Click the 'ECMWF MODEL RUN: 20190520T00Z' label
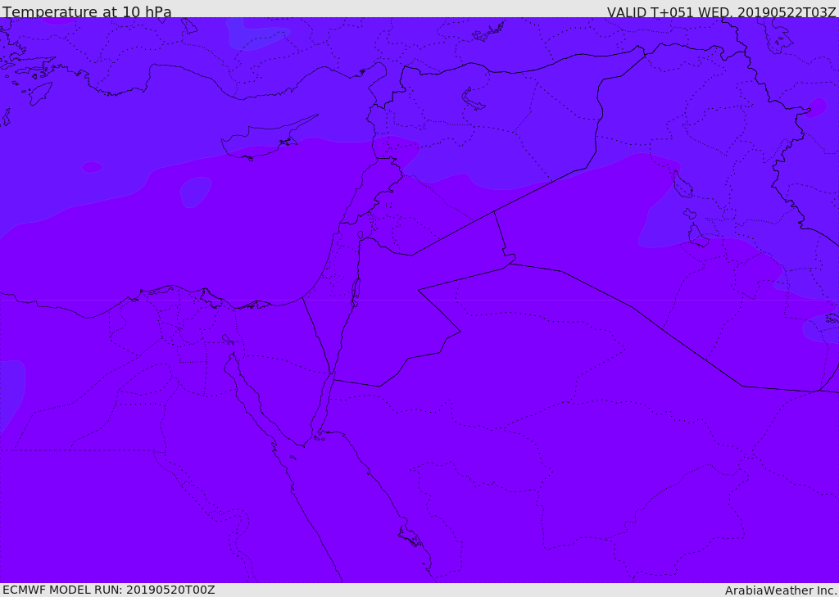This screenshot has height=597, width=839. point(109,590)
